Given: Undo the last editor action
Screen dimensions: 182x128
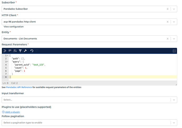Looking at the screenshot, I should pos(32,51).
